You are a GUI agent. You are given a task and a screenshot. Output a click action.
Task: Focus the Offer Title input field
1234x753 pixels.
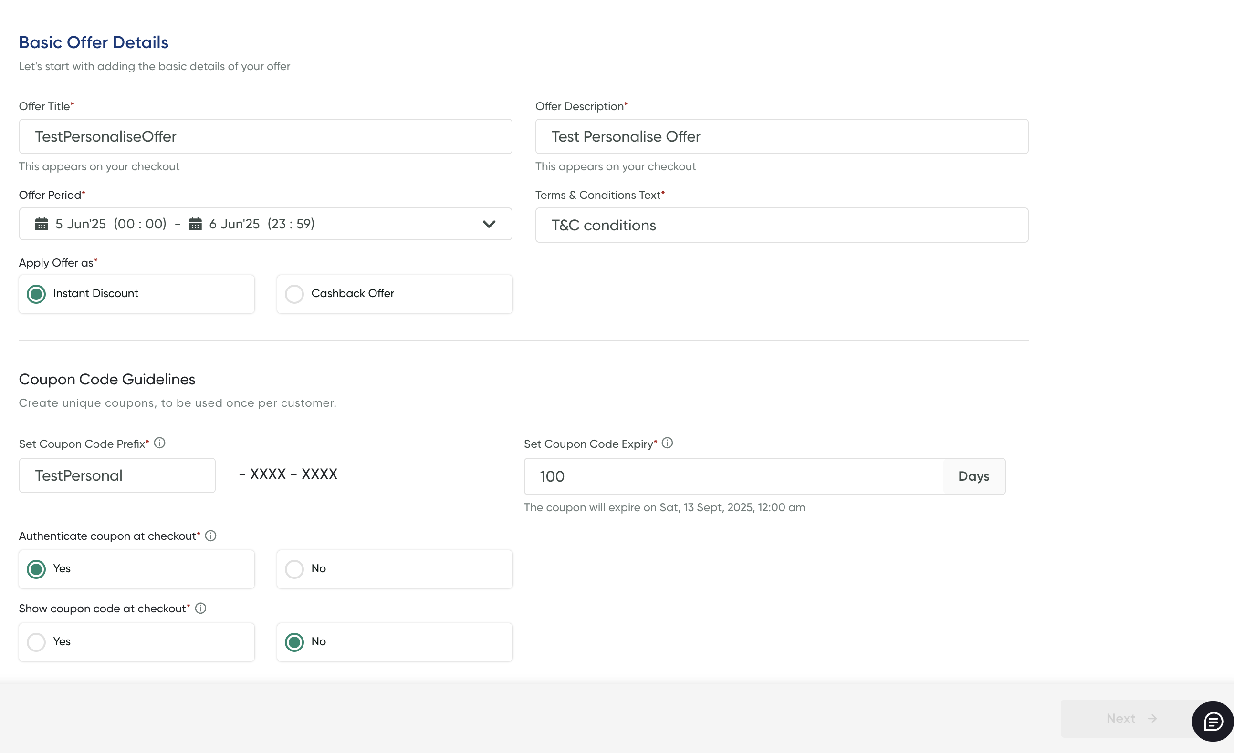click(x=265, y=136)
